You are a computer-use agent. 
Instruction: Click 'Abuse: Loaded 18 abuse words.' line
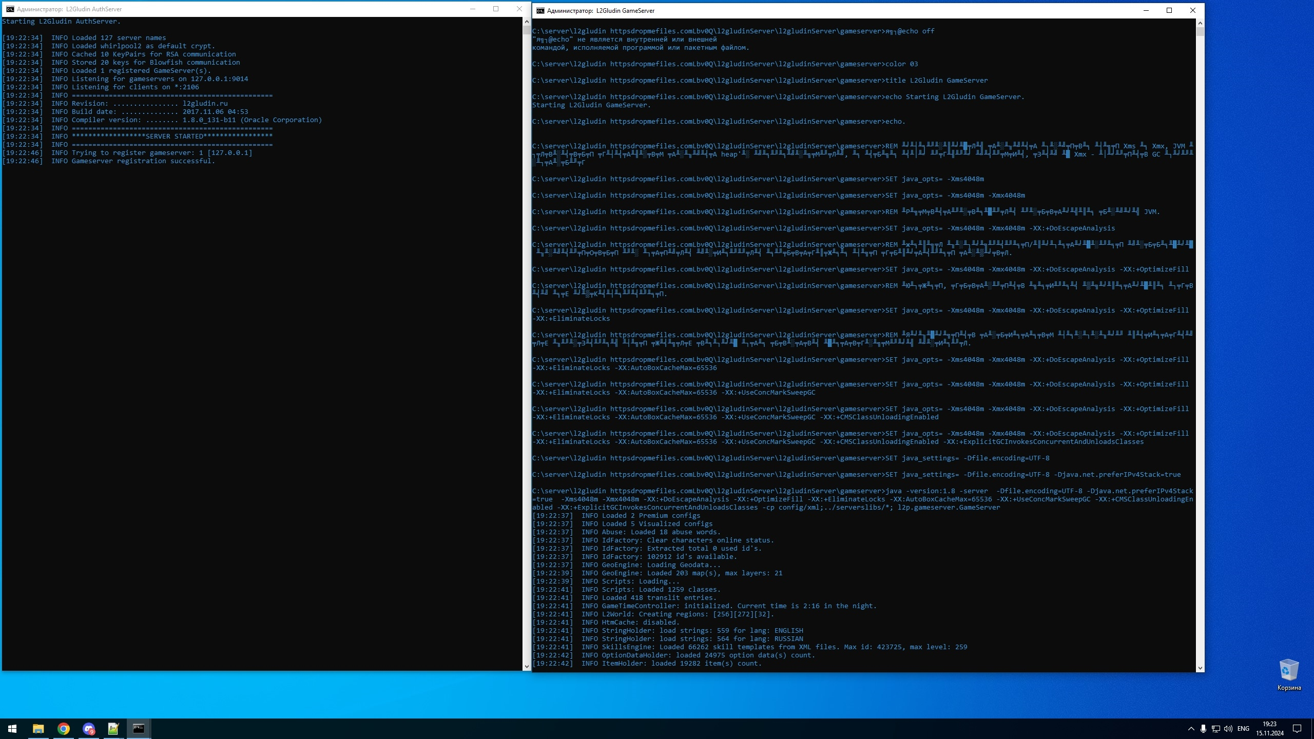[627, 532]
